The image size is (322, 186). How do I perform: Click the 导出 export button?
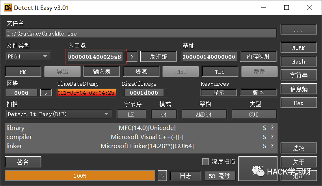pos(62,71)
